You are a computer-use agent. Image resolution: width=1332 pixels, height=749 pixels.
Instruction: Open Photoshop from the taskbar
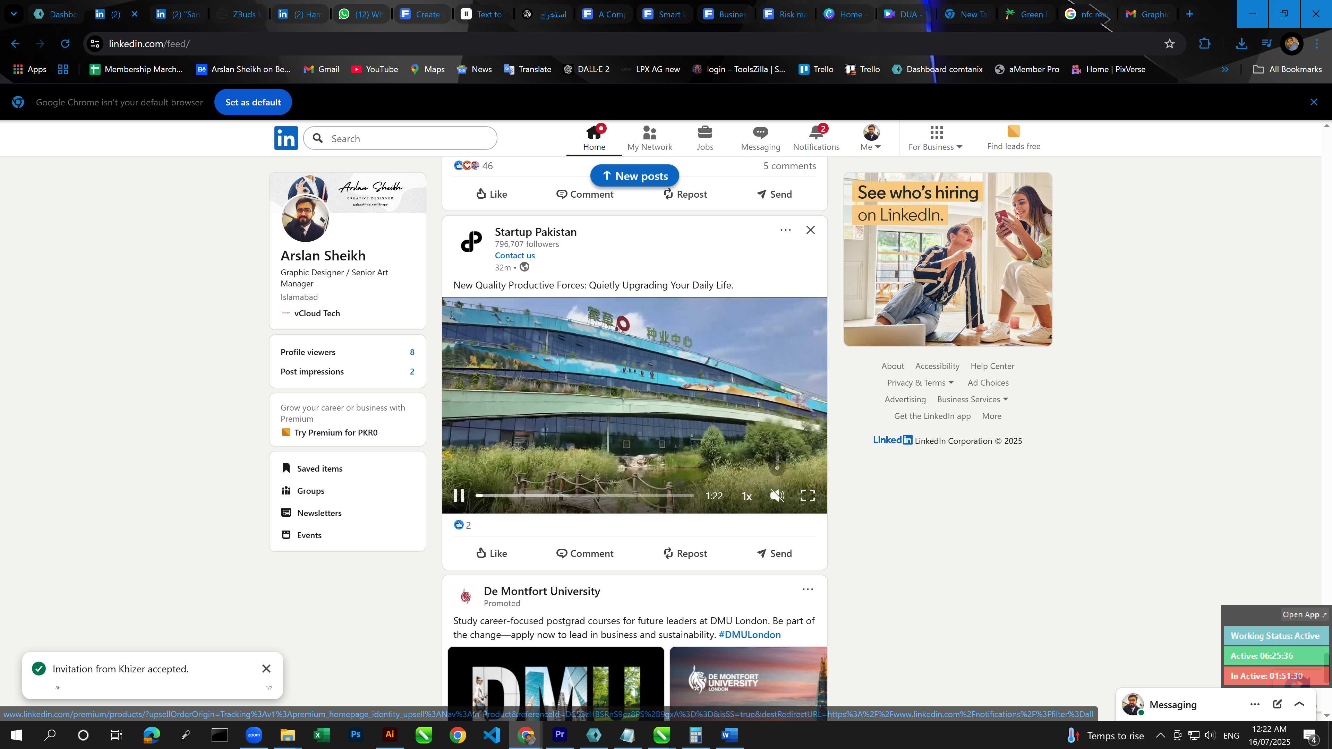pyautogui.click(x=355, y=734)
